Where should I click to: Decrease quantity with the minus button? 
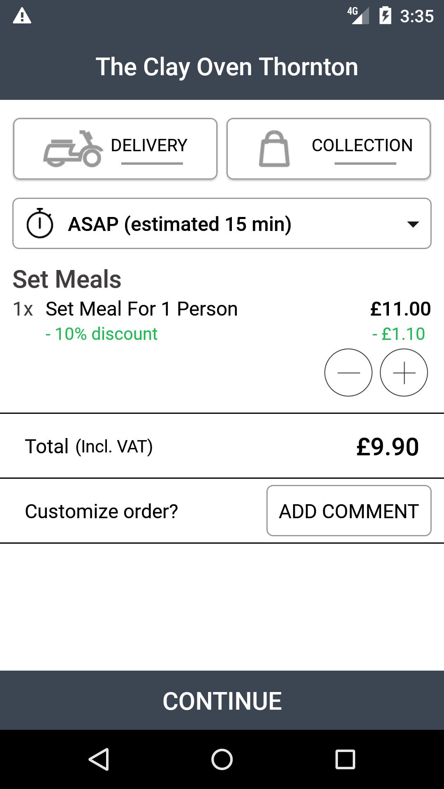[x=348, y=373]
